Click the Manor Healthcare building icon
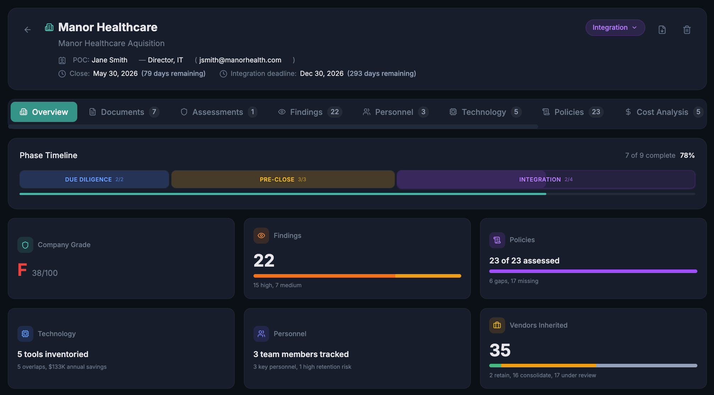This screenshot has height=395, width=714. (x=49, y=27)
